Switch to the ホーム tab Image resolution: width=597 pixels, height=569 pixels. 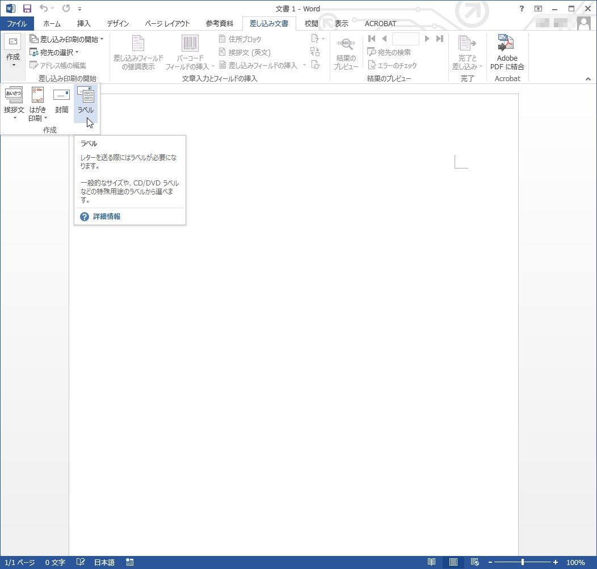tap(52, 24)
